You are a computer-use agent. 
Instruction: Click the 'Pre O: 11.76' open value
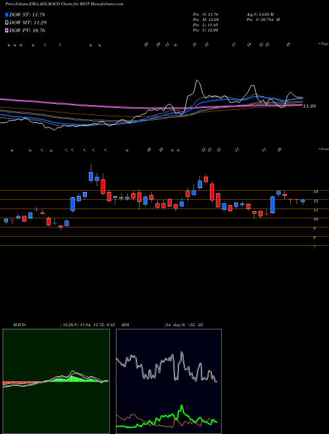(x=206, y=14)
